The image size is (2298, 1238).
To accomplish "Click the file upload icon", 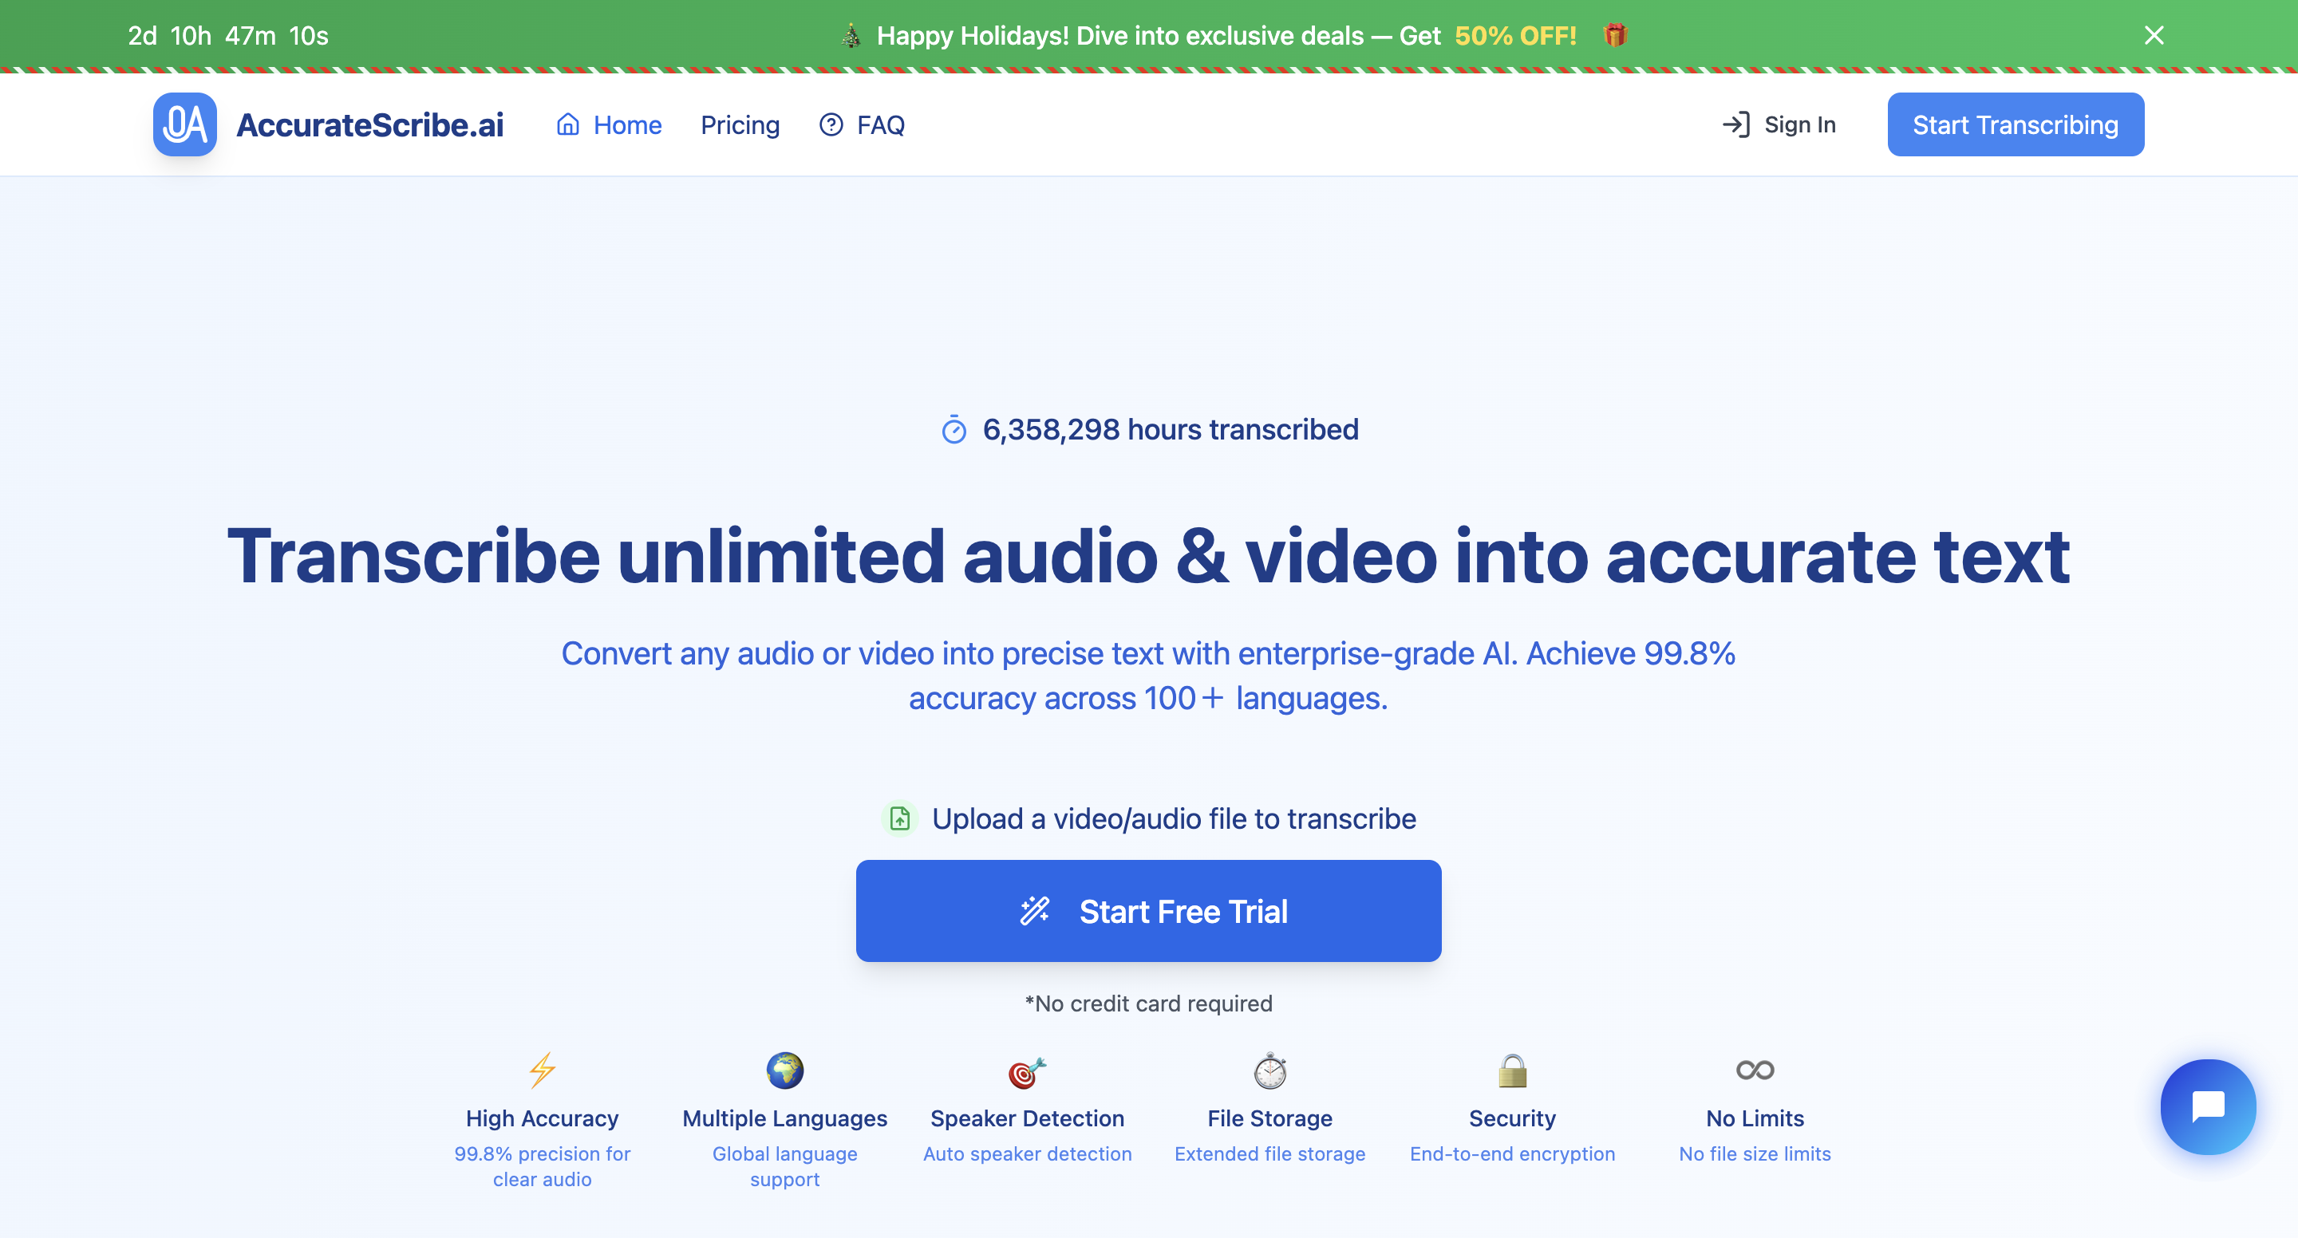I will (x=900, y=818).
